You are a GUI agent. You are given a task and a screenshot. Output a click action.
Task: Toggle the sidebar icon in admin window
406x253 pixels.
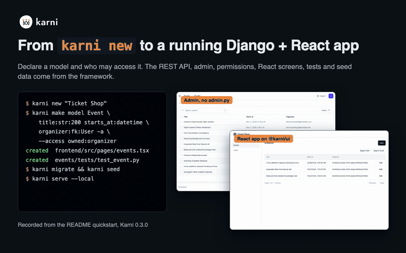[x=179, y=96]
